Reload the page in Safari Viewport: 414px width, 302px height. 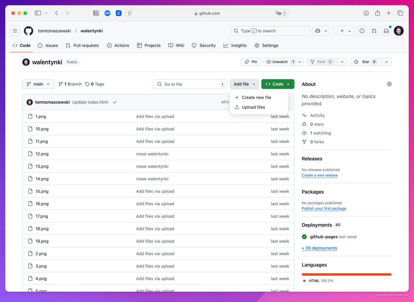(285, 13)
